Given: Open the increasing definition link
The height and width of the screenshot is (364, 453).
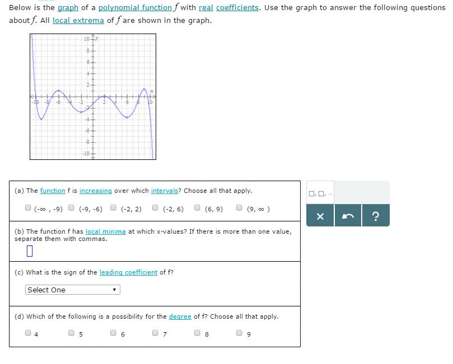Looking at the screenshot, I should pos(96,191).
